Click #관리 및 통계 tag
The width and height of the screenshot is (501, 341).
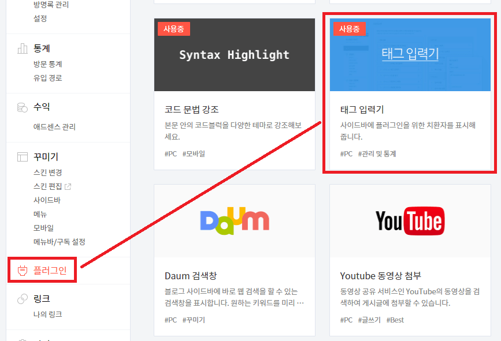click(x=377, y=153)
